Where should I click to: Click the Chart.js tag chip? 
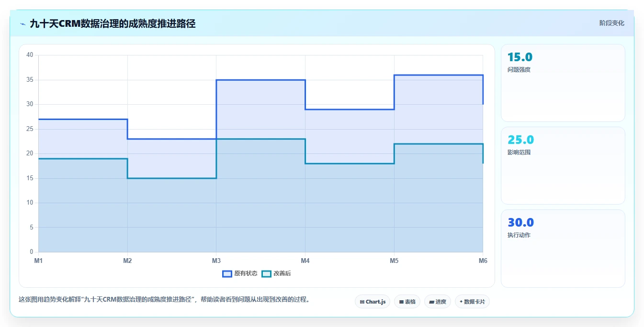pos(373,302)
